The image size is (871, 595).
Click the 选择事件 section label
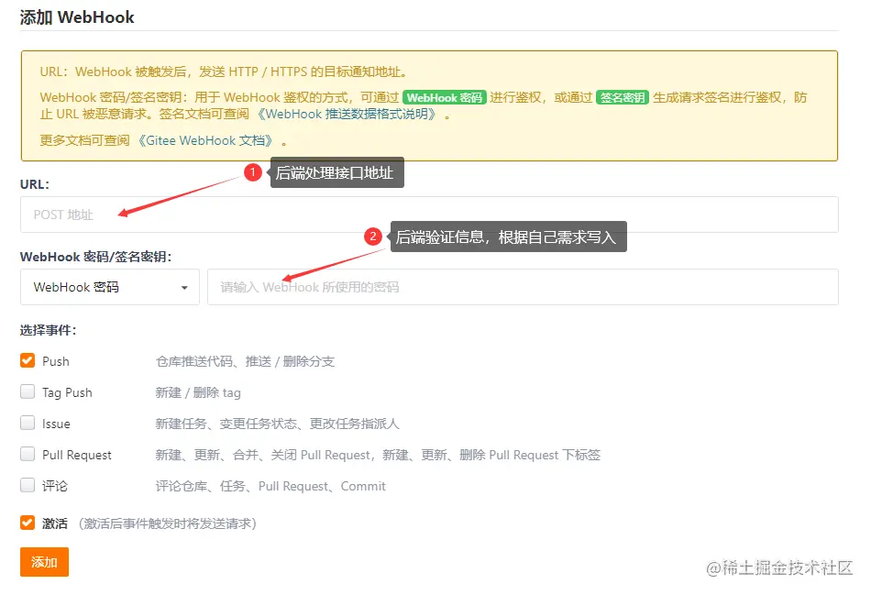(48, 331)
